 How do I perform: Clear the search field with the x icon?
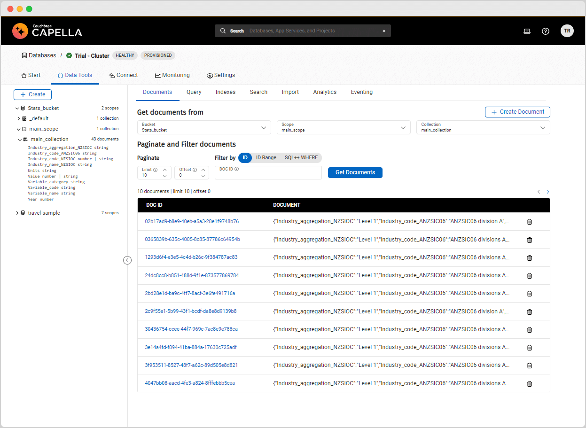click(x=384, y=31)
